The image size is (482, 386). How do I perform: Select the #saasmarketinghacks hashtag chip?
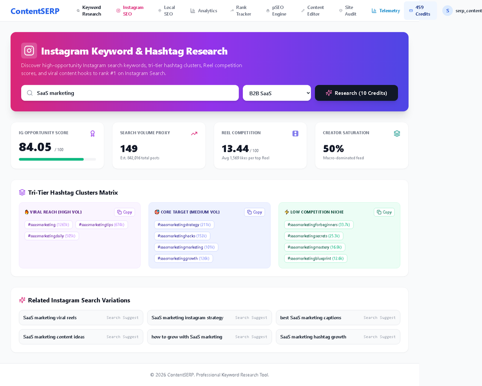tap(182, 236)
